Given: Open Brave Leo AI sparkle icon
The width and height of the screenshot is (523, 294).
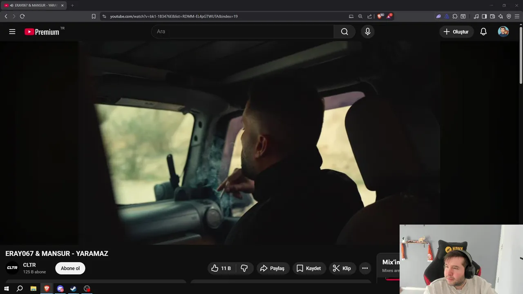Looking at the screenshot, I should (501, 16).
